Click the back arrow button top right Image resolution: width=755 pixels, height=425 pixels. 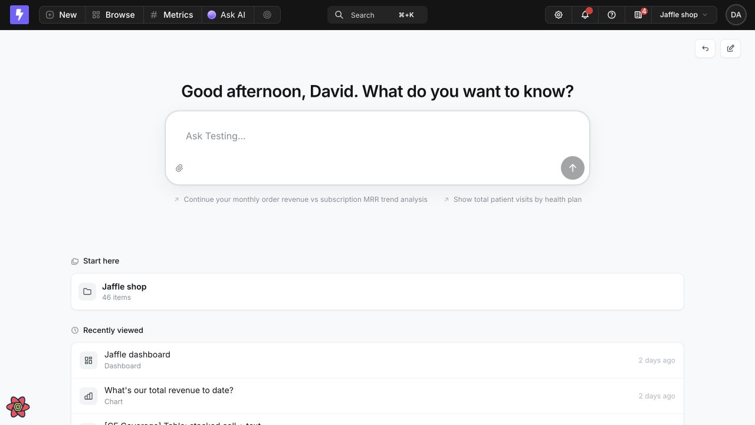pyautogui.click(x=705, y=48)
